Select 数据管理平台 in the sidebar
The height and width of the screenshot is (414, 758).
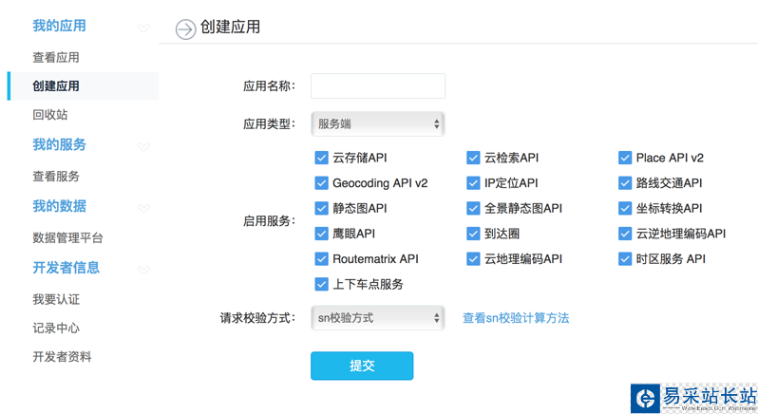(x=67, y=238)
